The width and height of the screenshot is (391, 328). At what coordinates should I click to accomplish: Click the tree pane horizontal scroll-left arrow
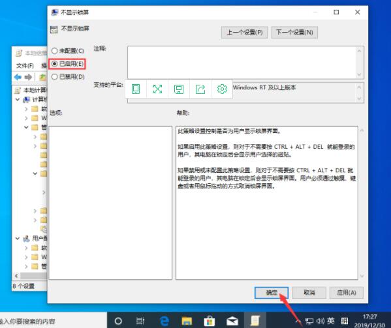(x=16, y=276)
